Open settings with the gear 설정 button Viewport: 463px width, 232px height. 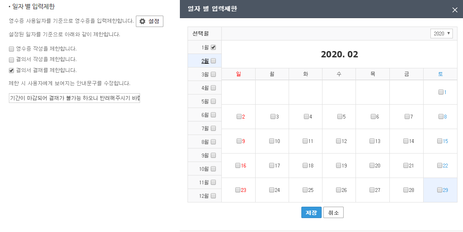point(149,21)
